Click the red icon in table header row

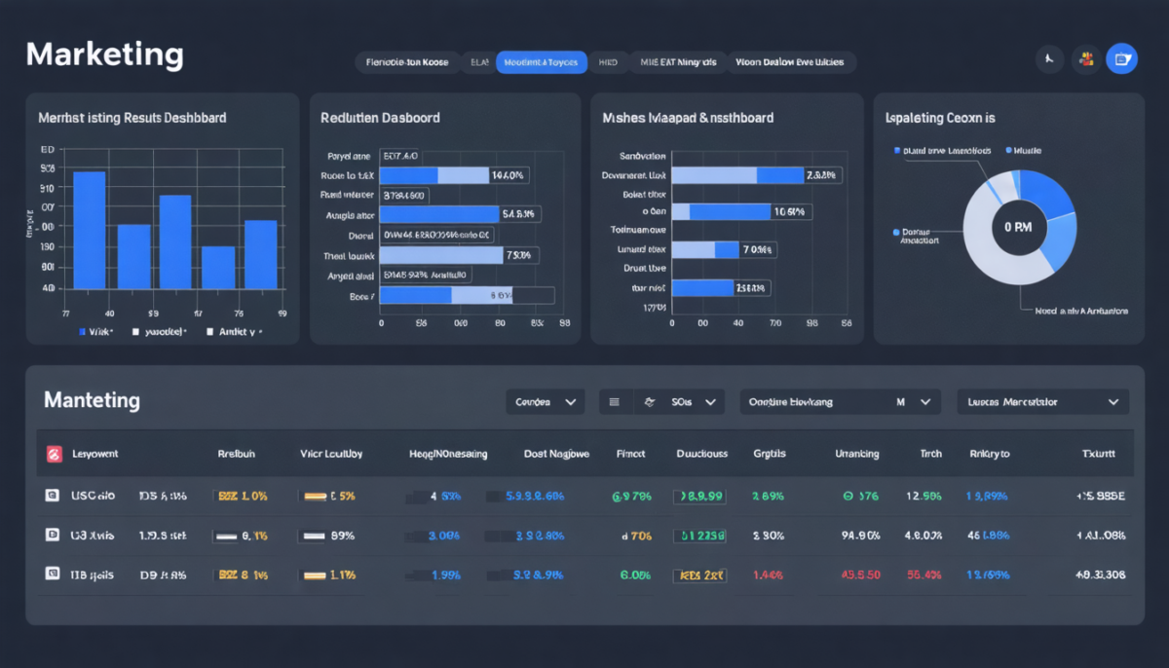pos(55,453)
